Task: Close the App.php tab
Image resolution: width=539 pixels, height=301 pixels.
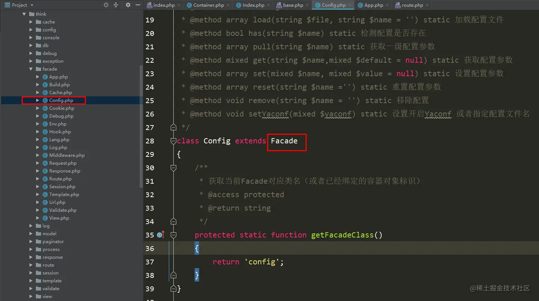Action: pyautogui.click(x=387, y=5)
